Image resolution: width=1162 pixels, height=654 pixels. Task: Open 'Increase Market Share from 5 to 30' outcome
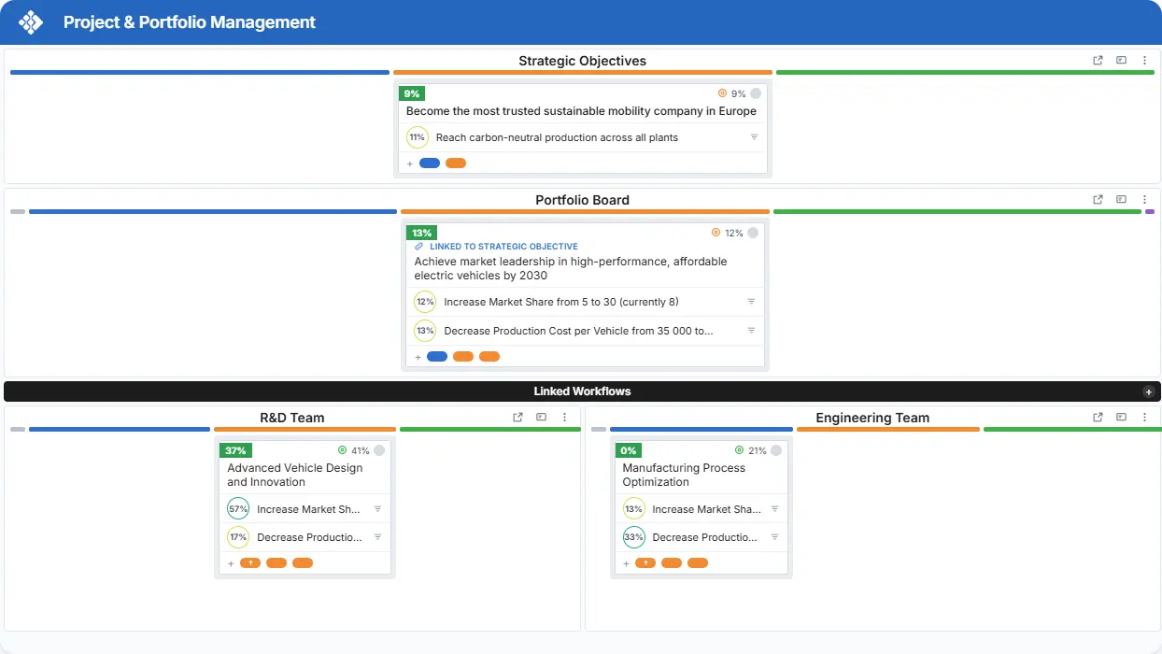pos(561,302)
